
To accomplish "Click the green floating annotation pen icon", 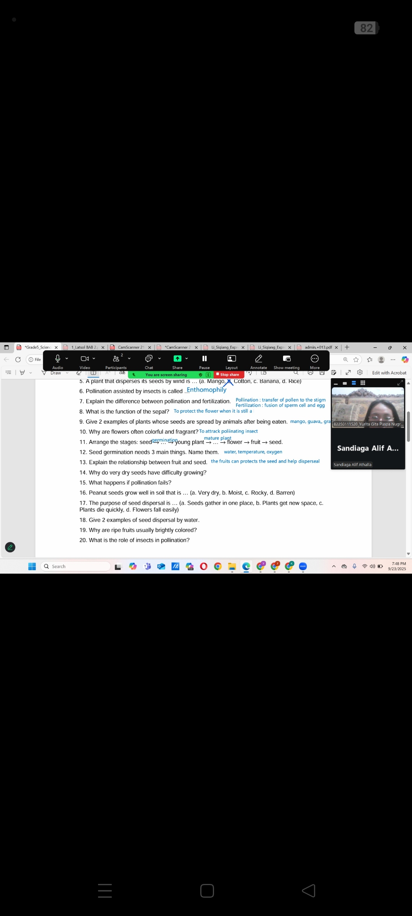I will point(10,547).
